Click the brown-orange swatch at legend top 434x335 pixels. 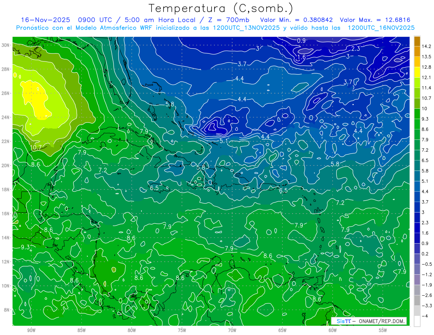[417, 41]
